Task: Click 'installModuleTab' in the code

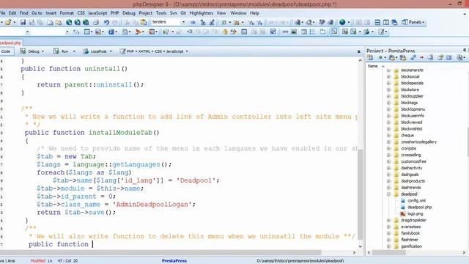Action: tap(120, 133)
